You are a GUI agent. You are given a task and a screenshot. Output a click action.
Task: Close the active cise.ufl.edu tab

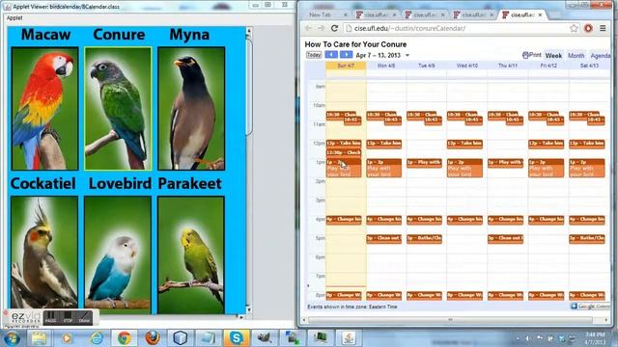pos(541,14)
